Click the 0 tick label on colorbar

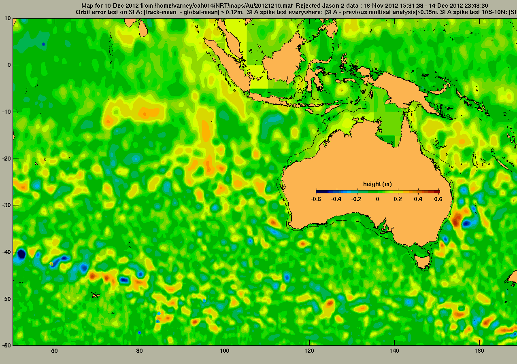(377, 199)
